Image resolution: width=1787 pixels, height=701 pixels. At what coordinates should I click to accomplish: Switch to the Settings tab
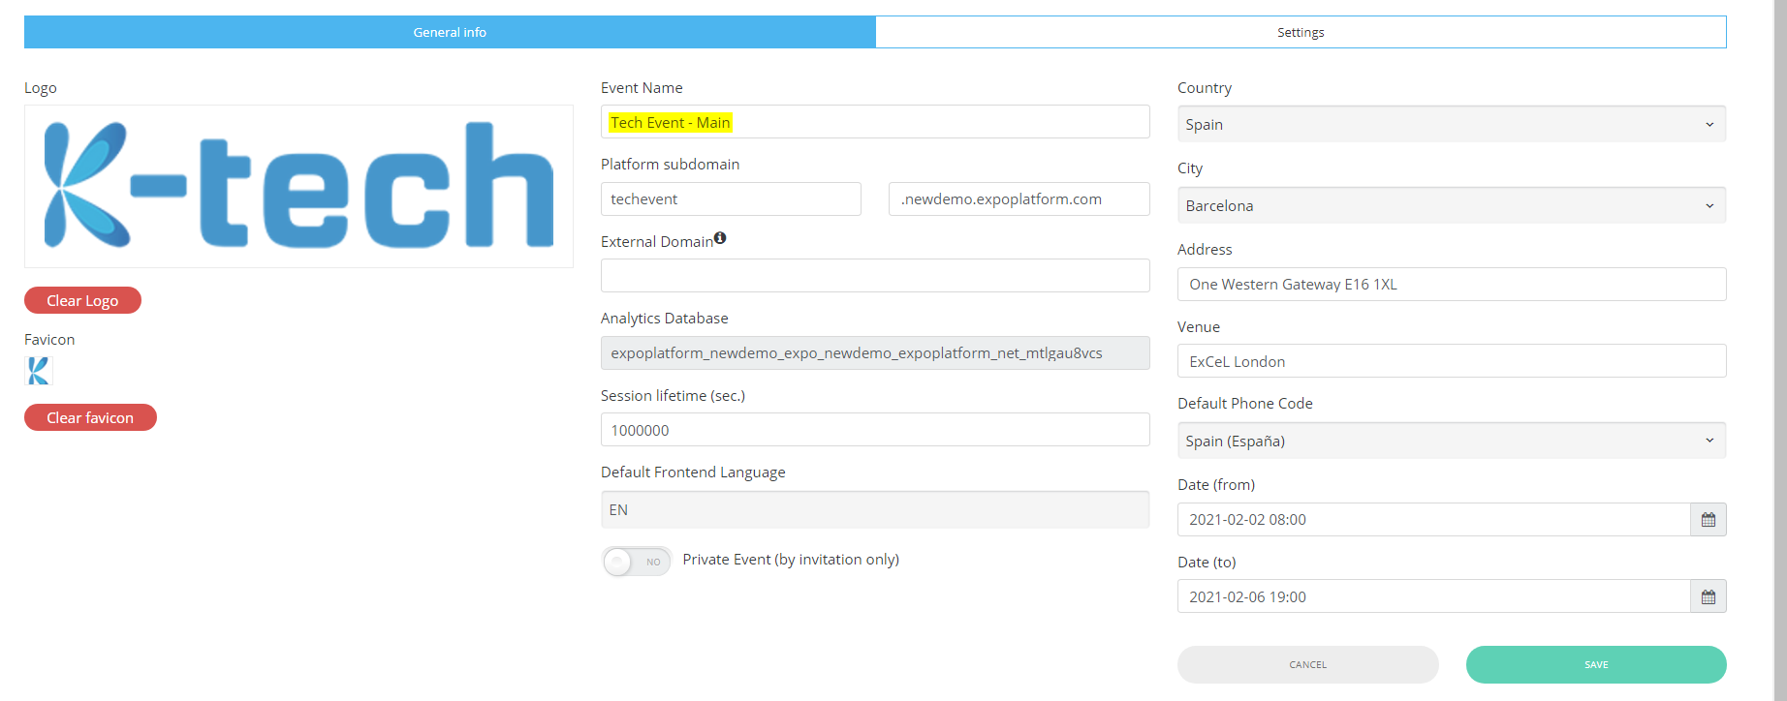1300,32
